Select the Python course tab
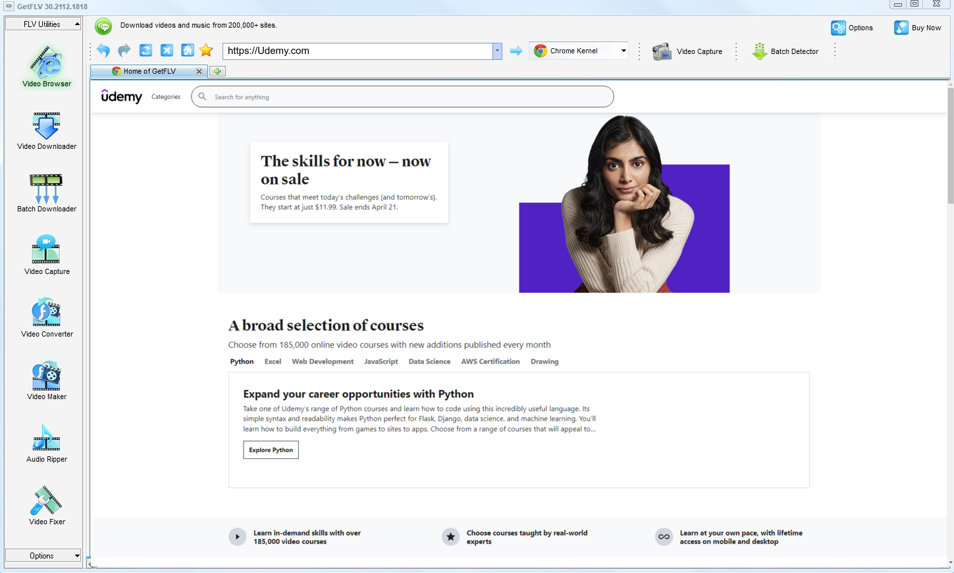The image size is (954, 573). pos(242,362)
